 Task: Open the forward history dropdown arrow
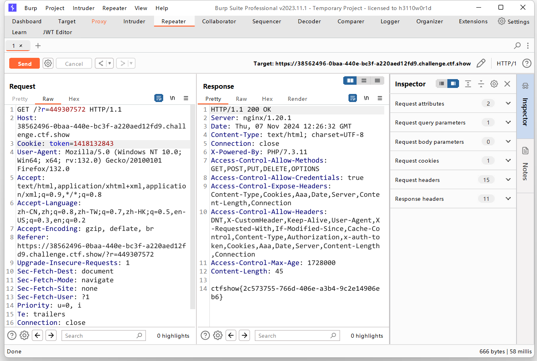(x=131, y=63)
